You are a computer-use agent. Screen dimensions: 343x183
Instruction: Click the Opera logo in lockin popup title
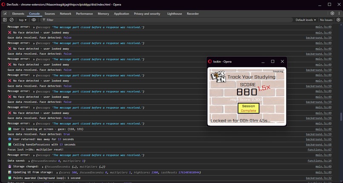coord(210,62)
